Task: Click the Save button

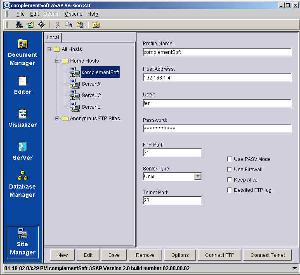Action: 114,255
